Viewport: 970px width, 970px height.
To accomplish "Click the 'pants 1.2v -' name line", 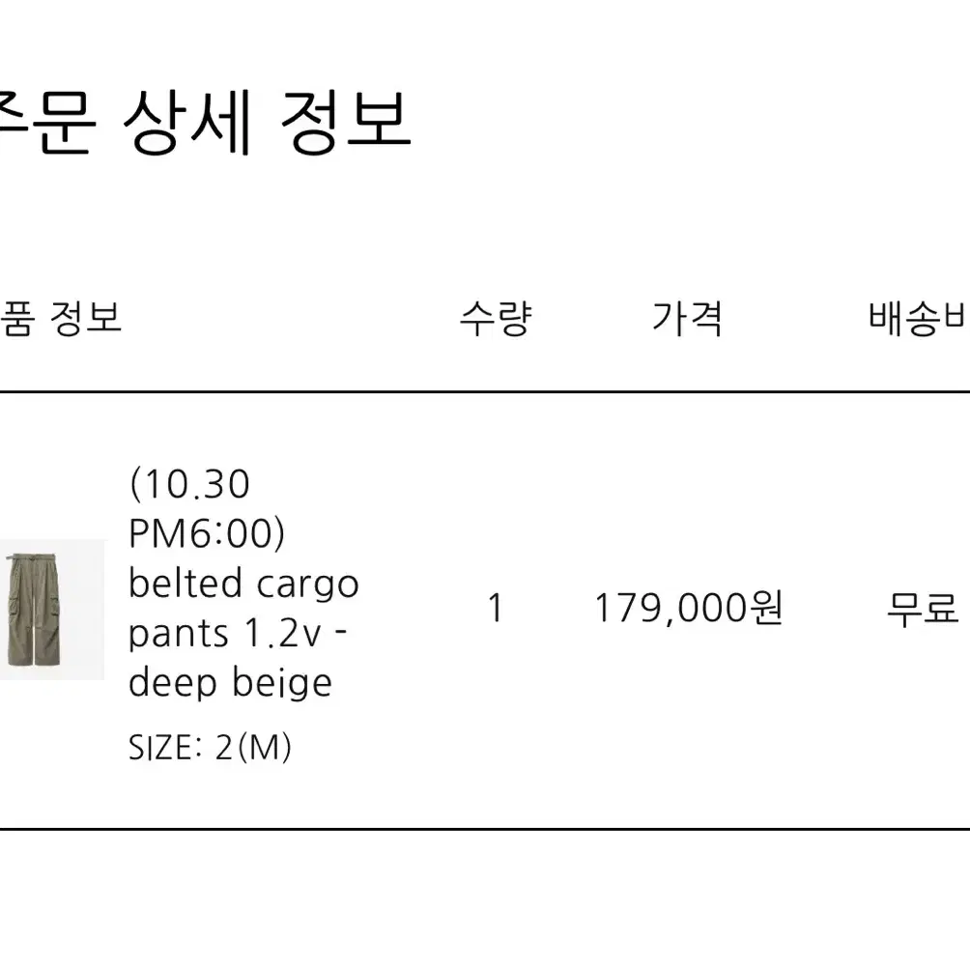I will 238,634.
